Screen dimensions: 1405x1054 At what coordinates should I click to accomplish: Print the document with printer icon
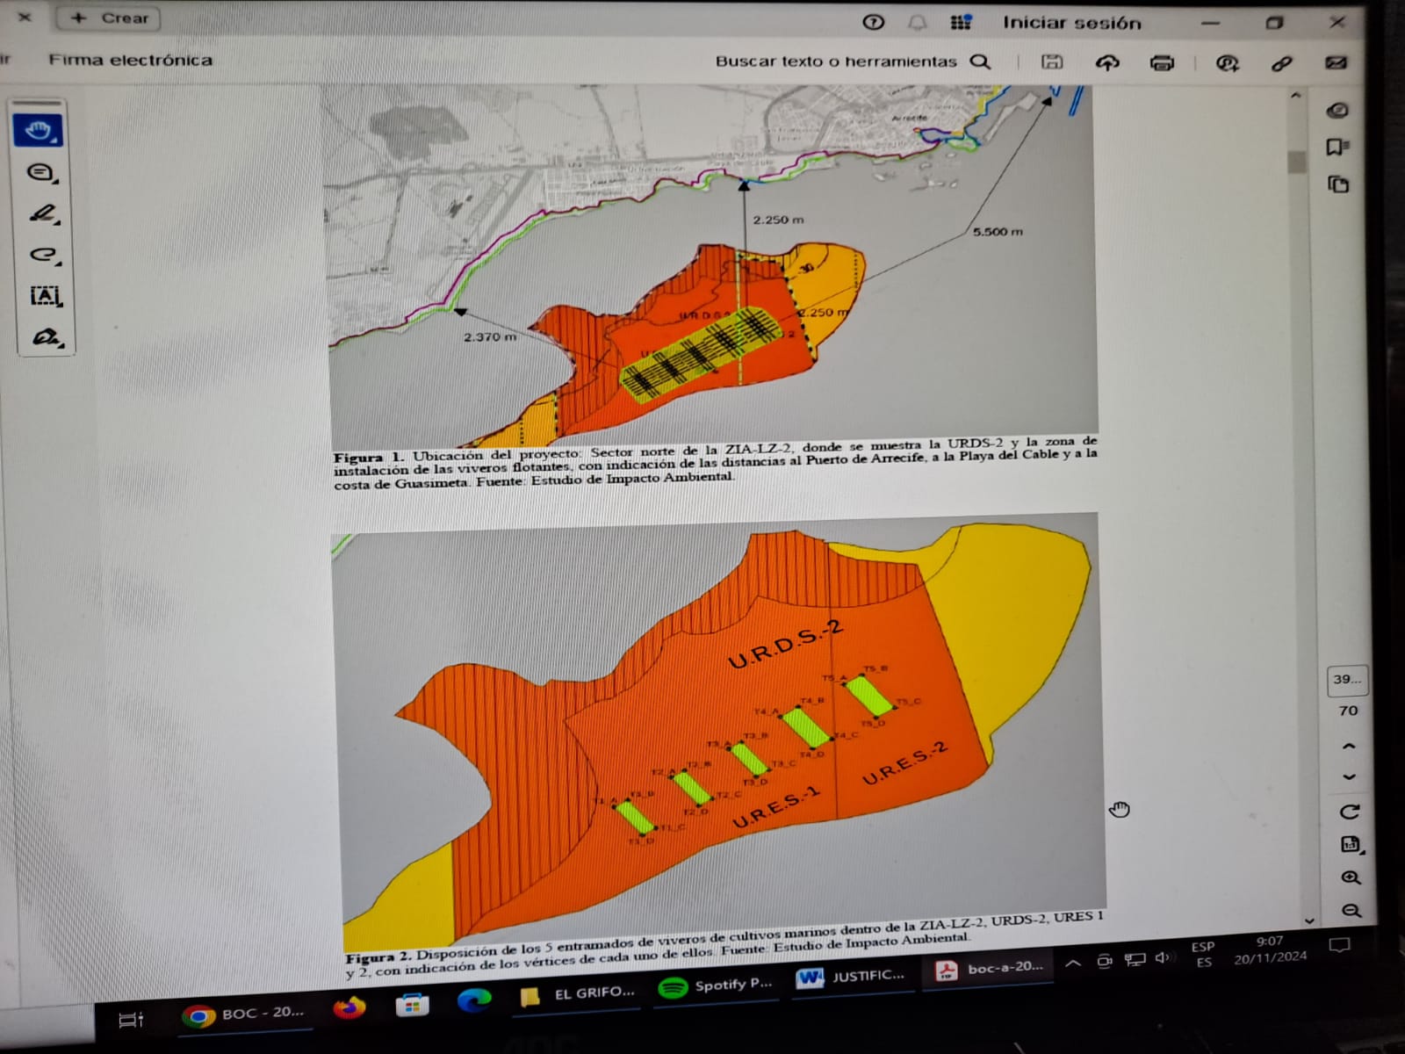[1162, 62]
